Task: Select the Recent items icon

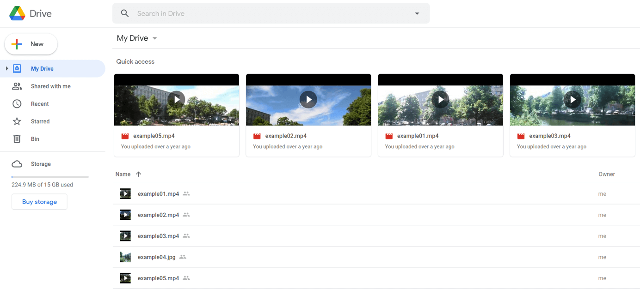Action: 17,103
